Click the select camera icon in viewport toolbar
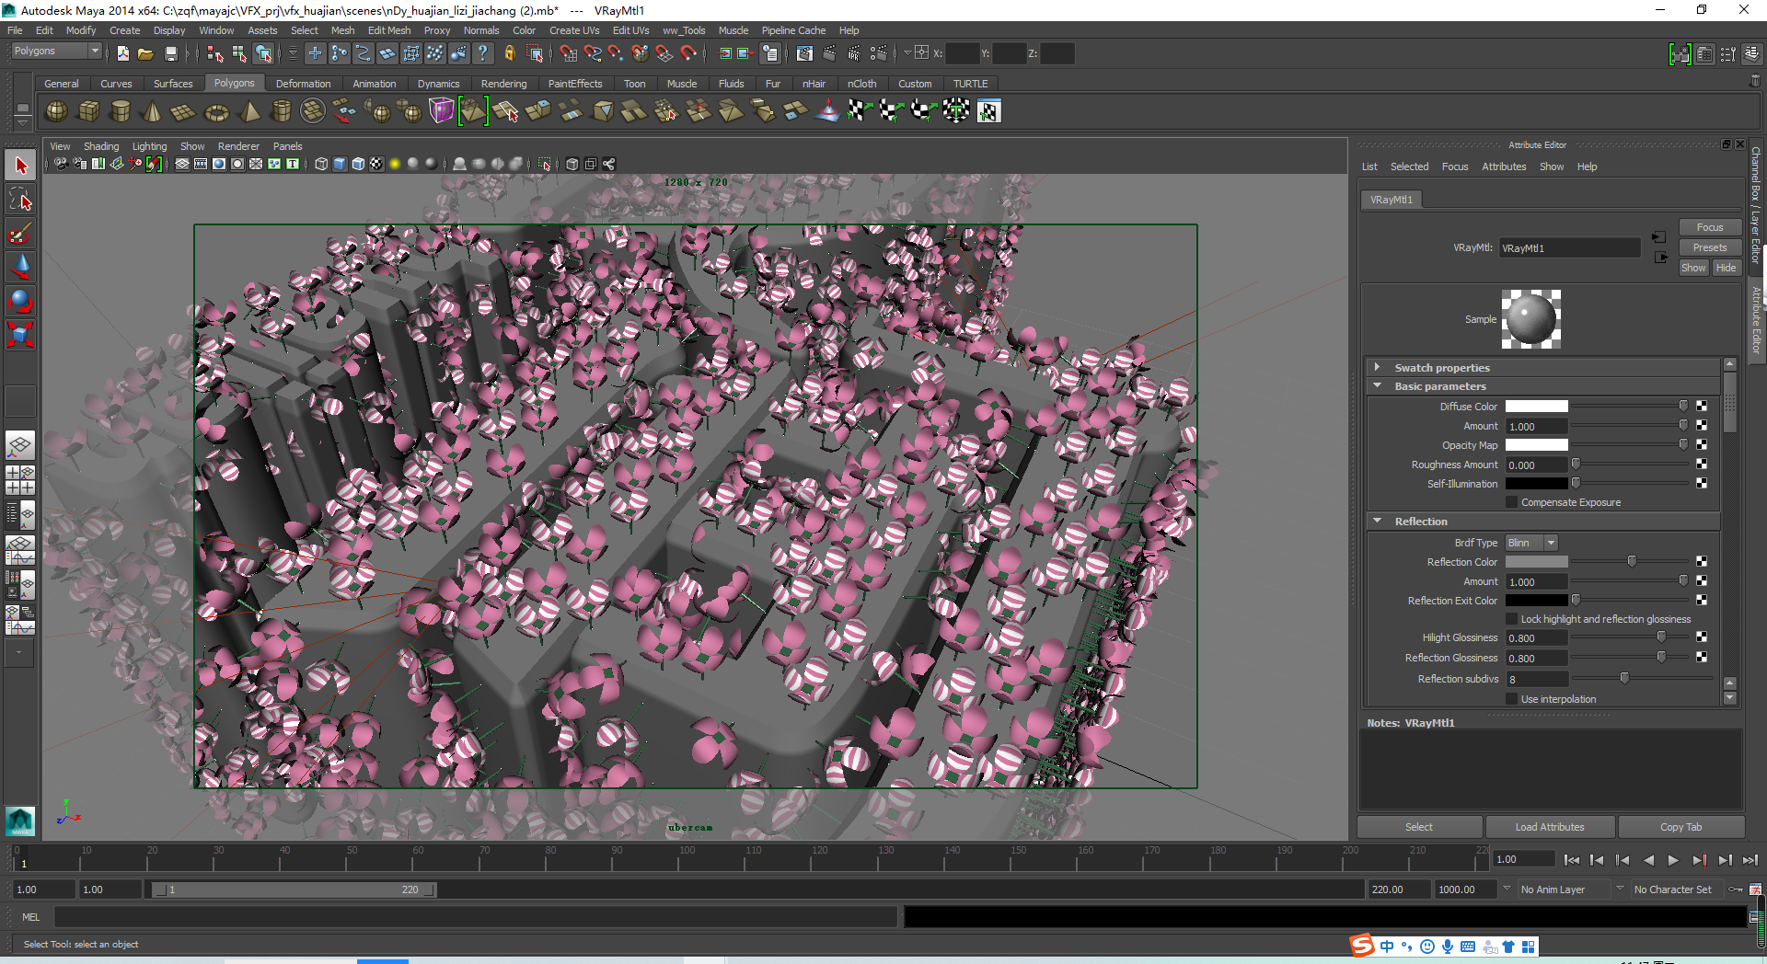The image size is (1767, 964). 61,164
